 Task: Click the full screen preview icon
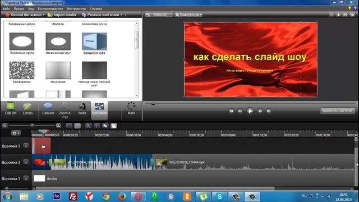pyautogui.click(x=346, y=15)
